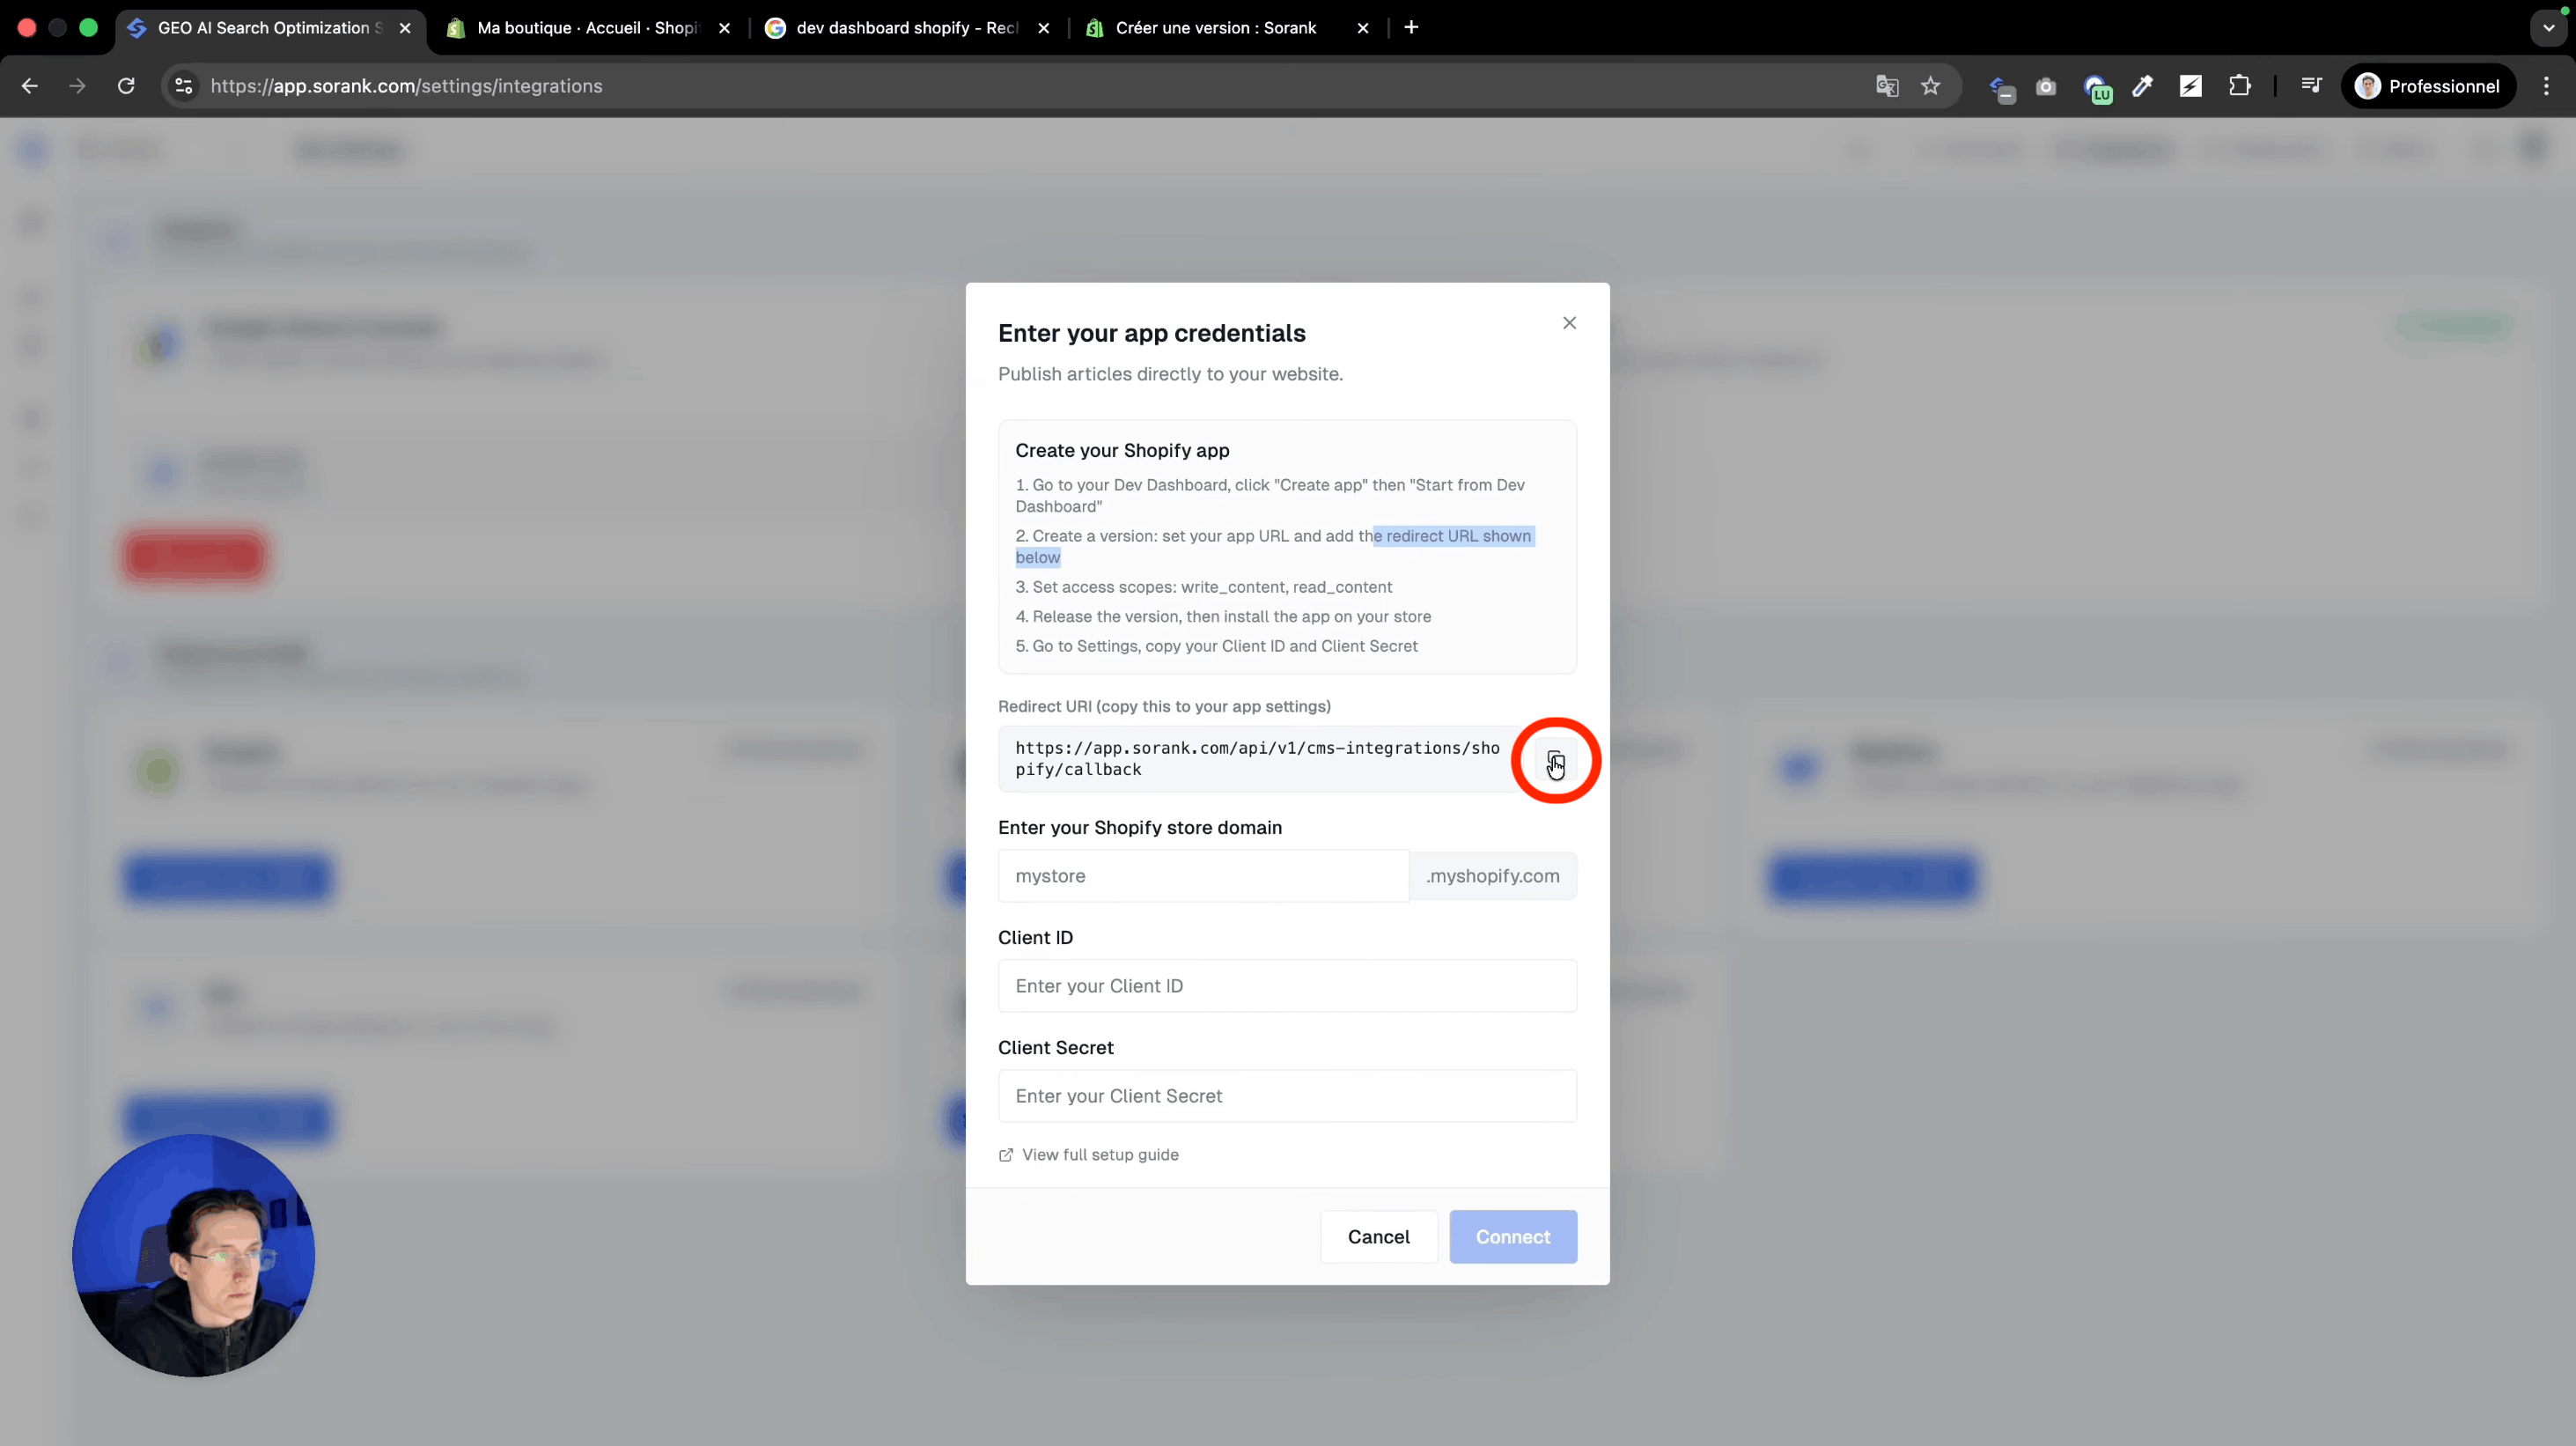The image size is (2576, 1446).
Task: Focus the Client Secret input
Action: coord(1287,1096)
